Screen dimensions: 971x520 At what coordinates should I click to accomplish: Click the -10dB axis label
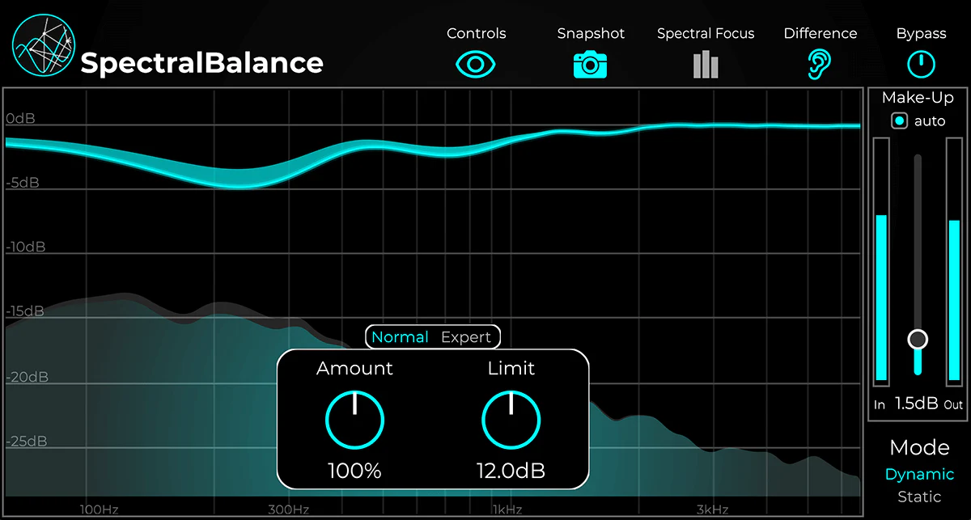(x=25, y=247)
